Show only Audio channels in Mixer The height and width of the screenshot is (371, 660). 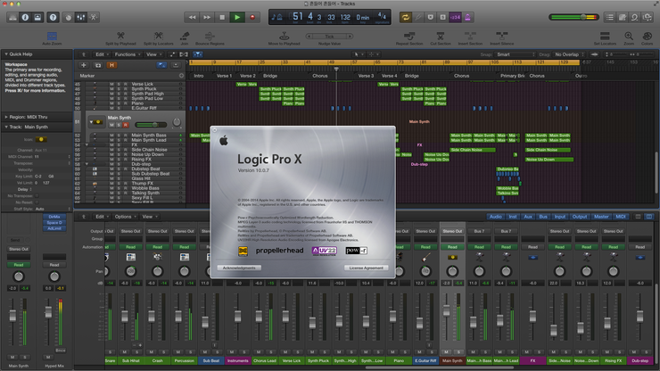495,217
